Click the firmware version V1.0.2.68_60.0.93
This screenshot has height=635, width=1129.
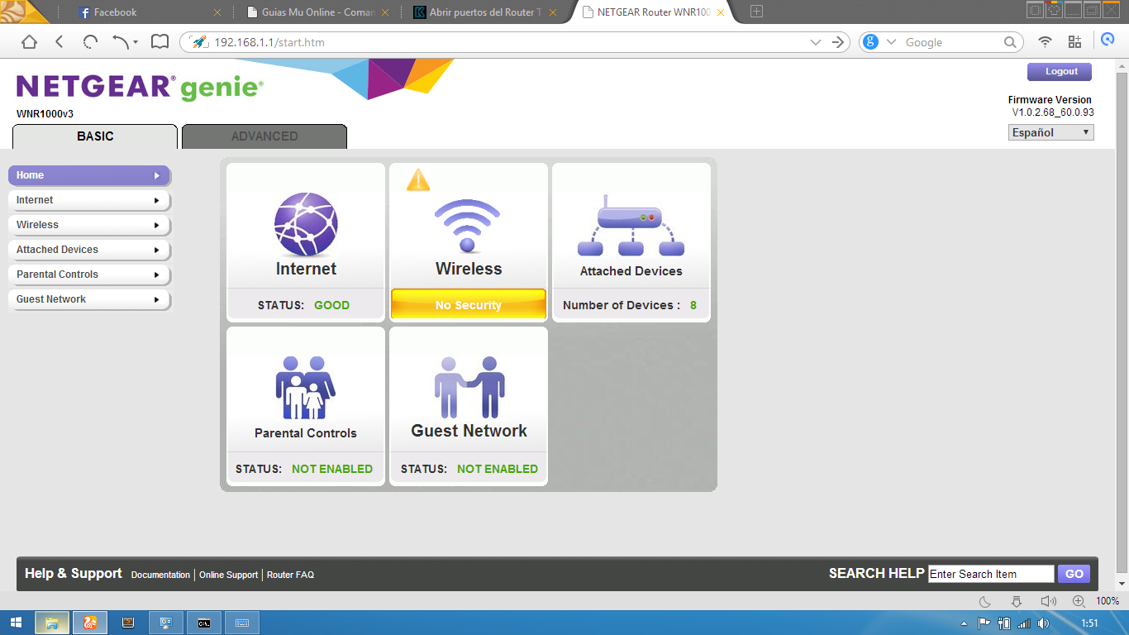(1053, 112)
